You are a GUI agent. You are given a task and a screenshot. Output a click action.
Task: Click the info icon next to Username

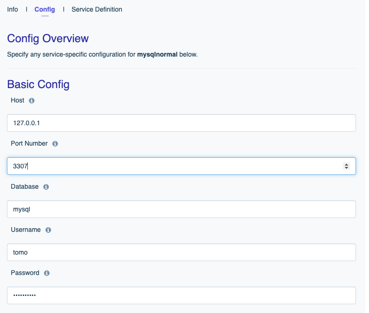point(48,230)
